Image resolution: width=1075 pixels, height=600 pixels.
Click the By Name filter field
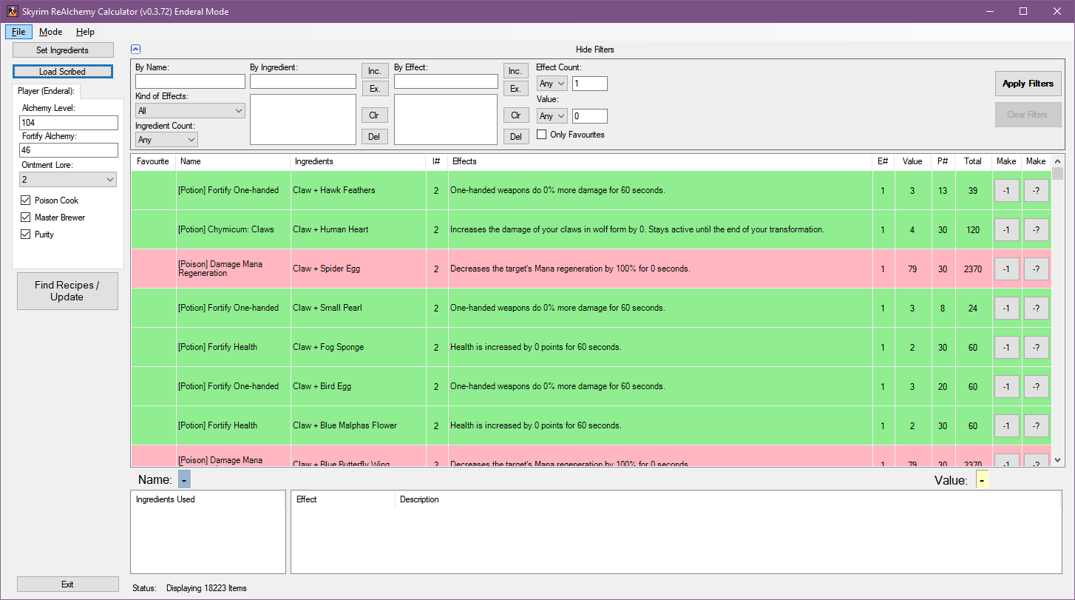[190, 81]
